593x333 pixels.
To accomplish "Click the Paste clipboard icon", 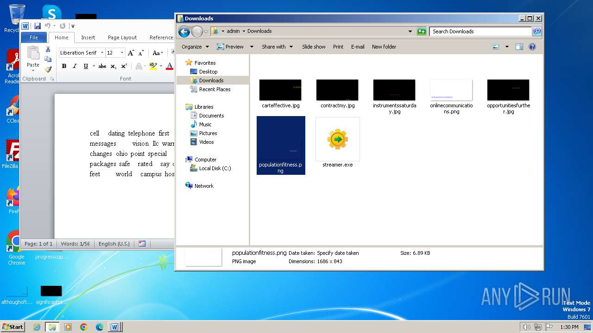I will click(x=33, y=53).
